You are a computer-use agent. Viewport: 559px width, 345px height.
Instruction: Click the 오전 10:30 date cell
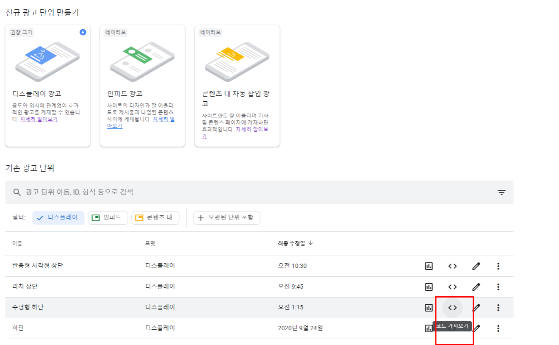click(292, 266)
